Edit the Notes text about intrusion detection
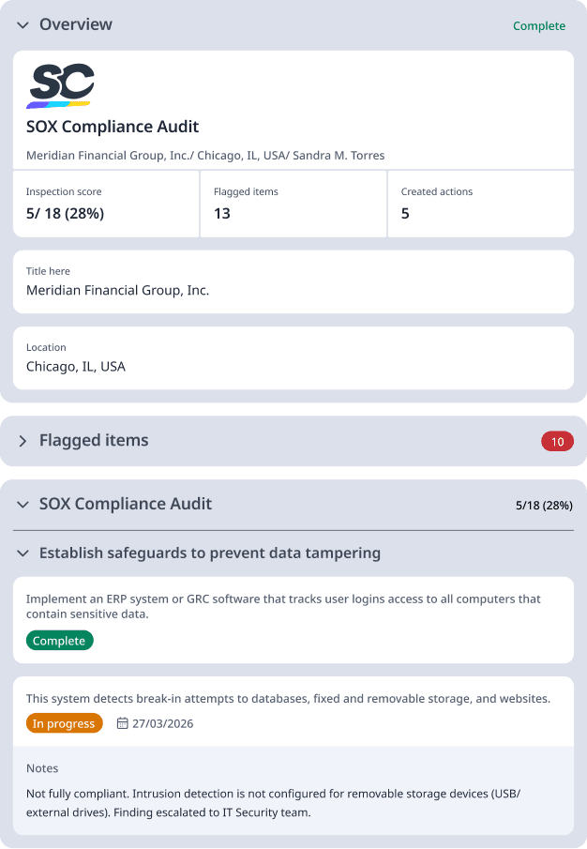587x849 pixels. tap(293, 802)
